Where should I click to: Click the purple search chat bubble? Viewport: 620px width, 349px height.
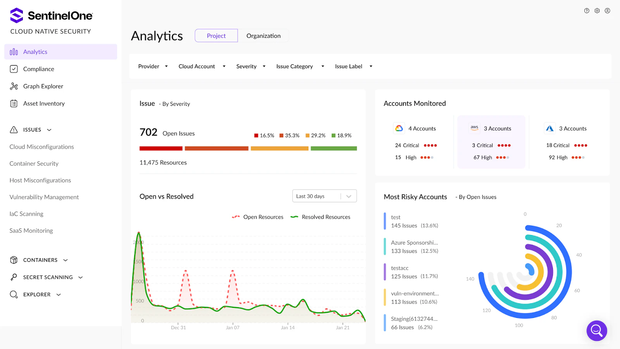[596, 331]
